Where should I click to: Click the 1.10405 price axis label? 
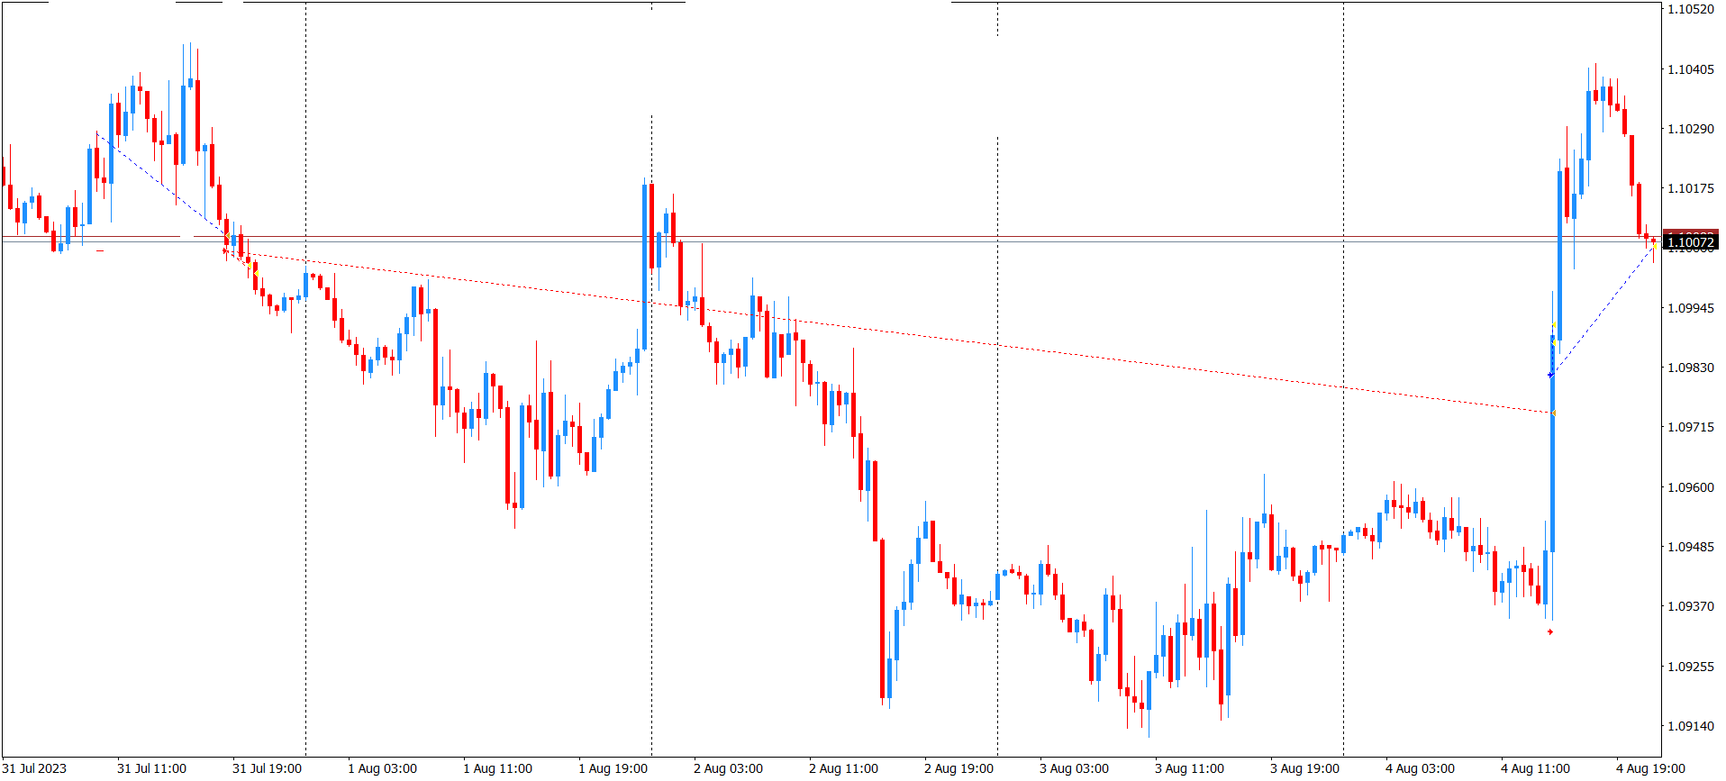1691,69
